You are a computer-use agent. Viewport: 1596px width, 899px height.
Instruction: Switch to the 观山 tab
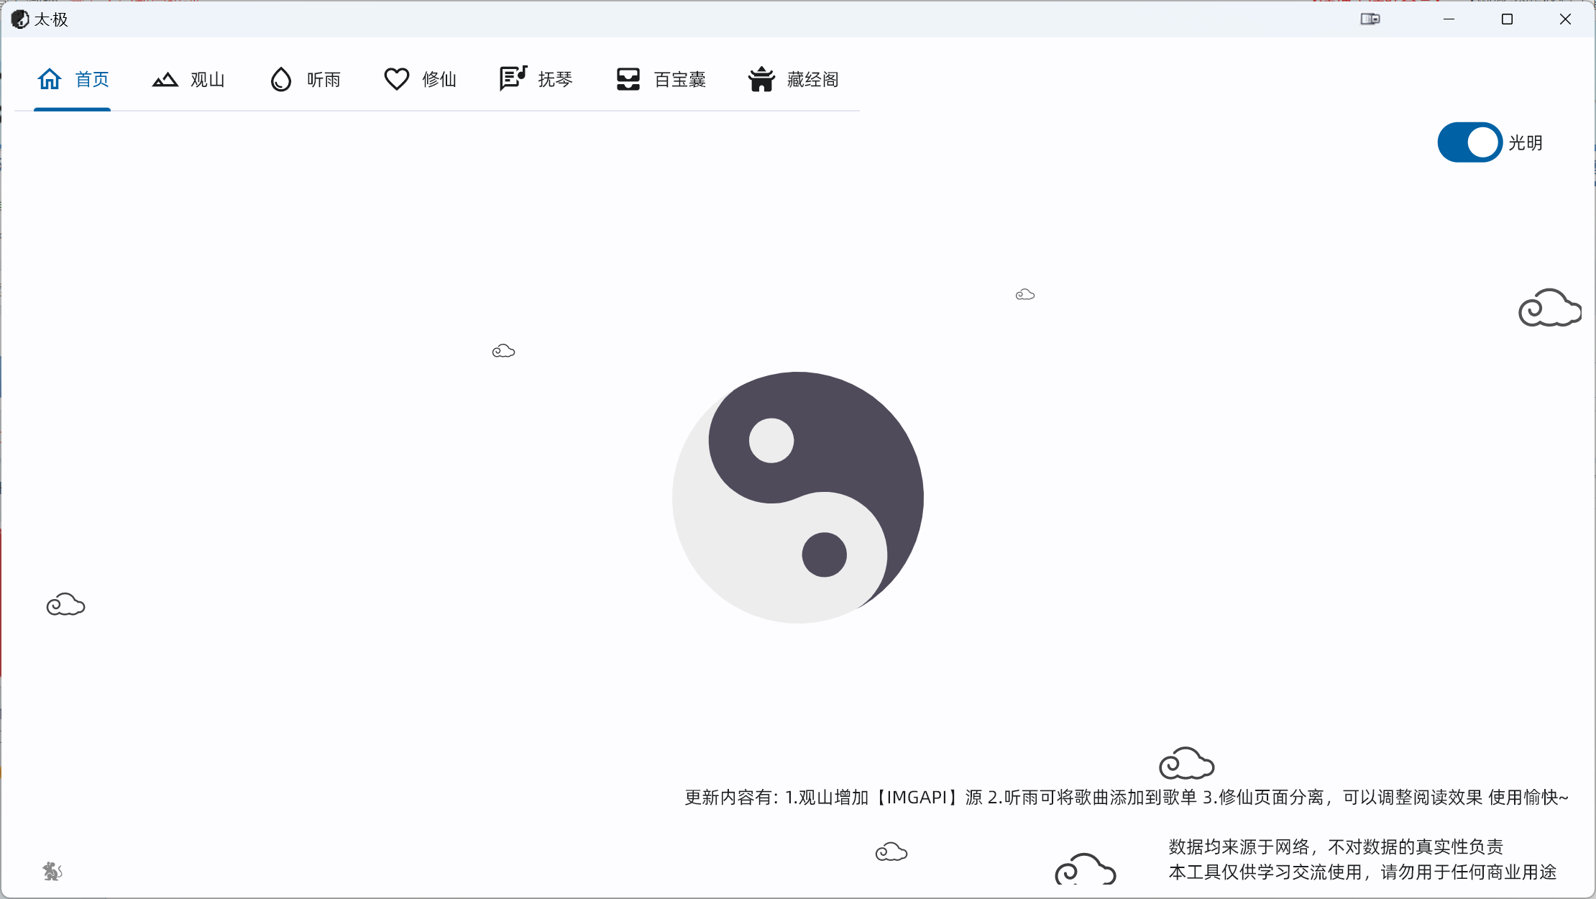[188, 79]
